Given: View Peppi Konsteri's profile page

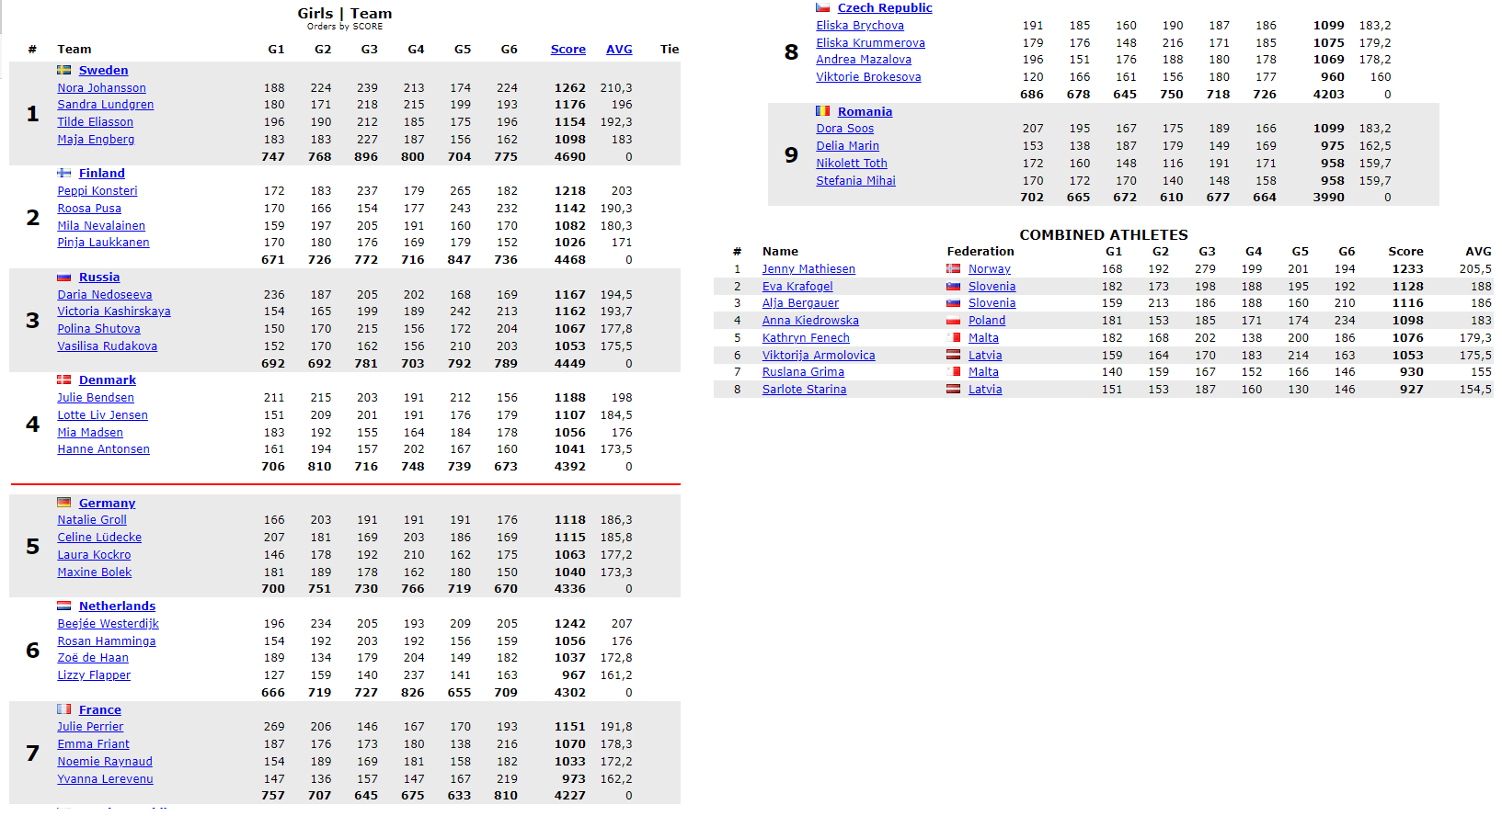Looking at the screenshot, I should (x=97, y=191).
